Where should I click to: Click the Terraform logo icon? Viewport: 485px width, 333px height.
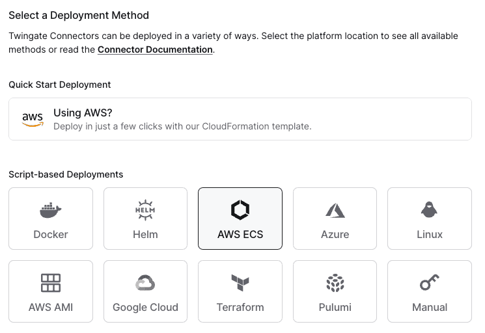(240, 283)
